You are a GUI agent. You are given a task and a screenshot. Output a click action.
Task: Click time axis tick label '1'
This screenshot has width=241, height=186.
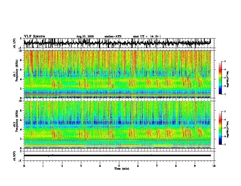43,166
